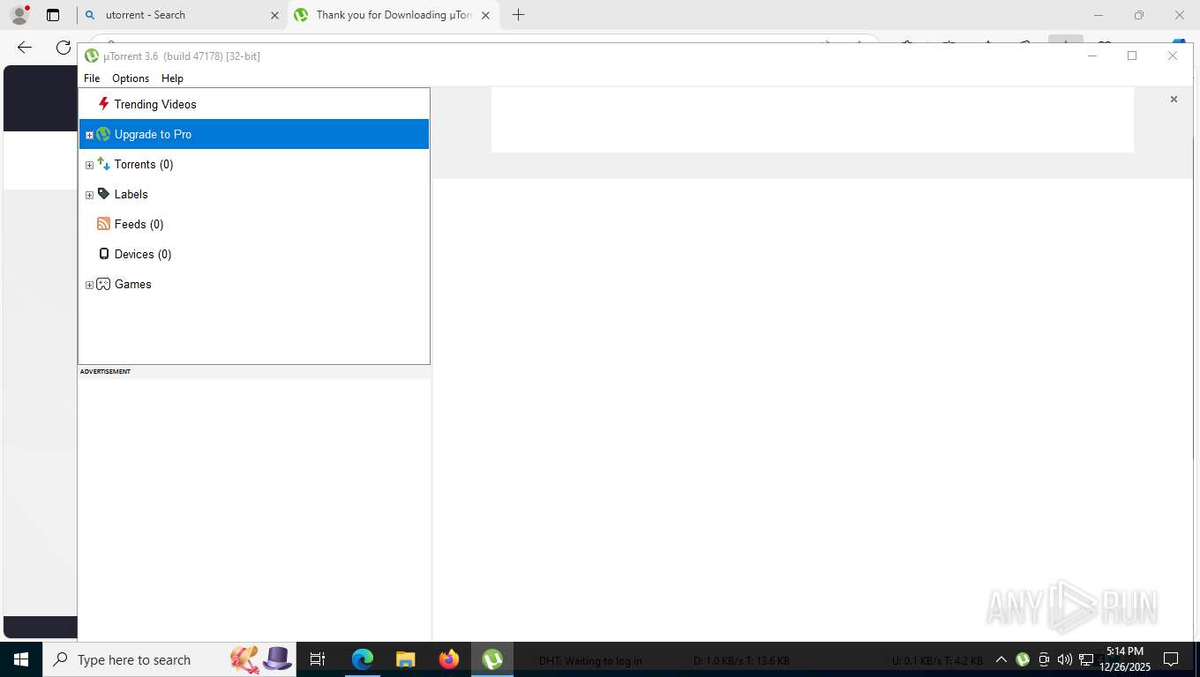
Task: Click the download speed status D: 1.0 KB/s
Action: 741,661
